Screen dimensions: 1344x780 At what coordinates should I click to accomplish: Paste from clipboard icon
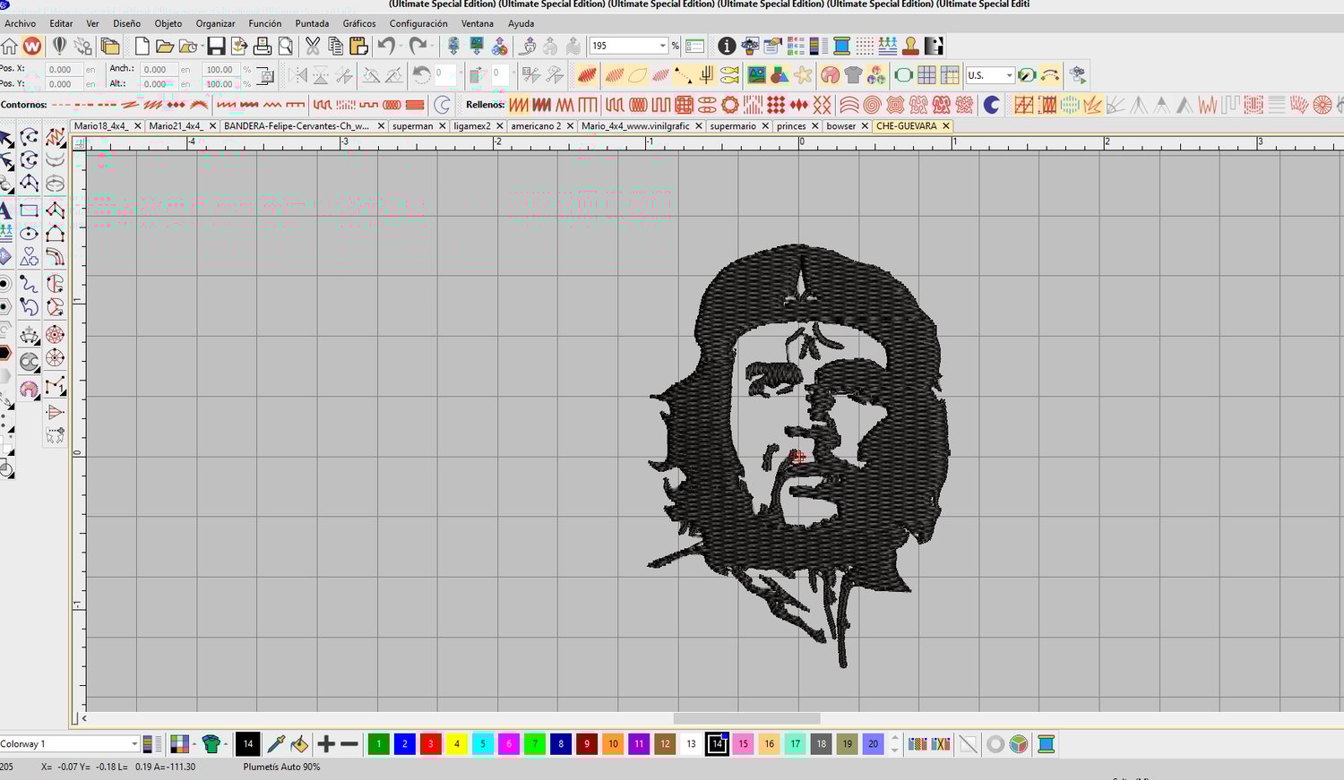358,46
